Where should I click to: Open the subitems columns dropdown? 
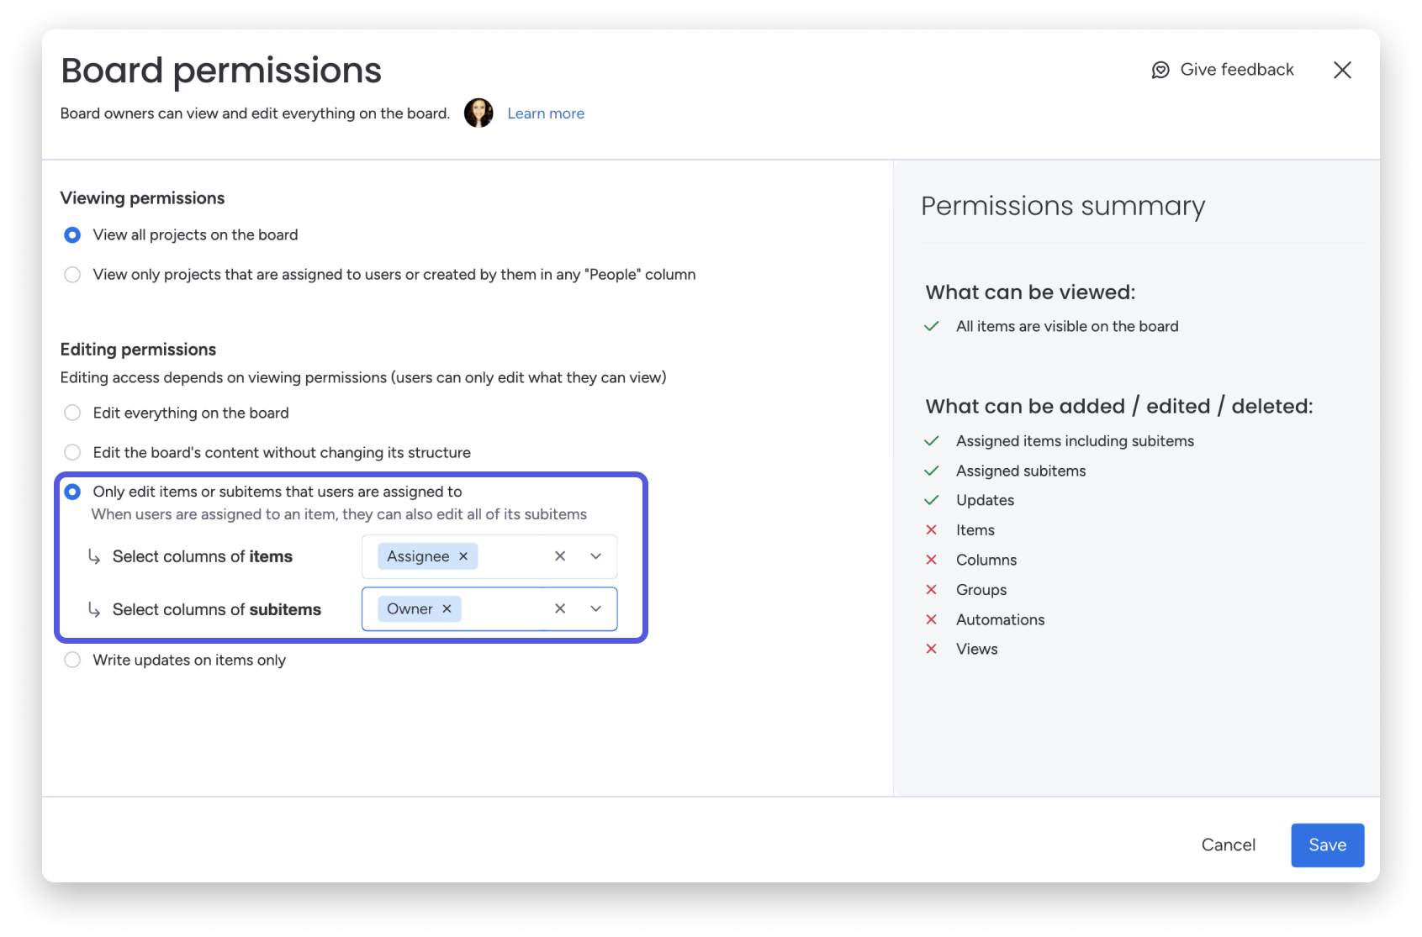click(x=595, y=608)
